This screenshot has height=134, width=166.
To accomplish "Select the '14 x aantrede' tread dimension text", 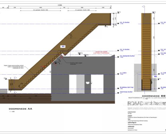I will click(82, 10).
